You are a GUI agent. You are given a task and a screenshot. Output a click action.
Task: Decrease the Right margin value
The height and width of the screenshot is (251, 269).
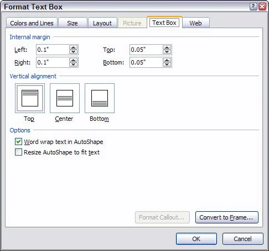[74, 65]
